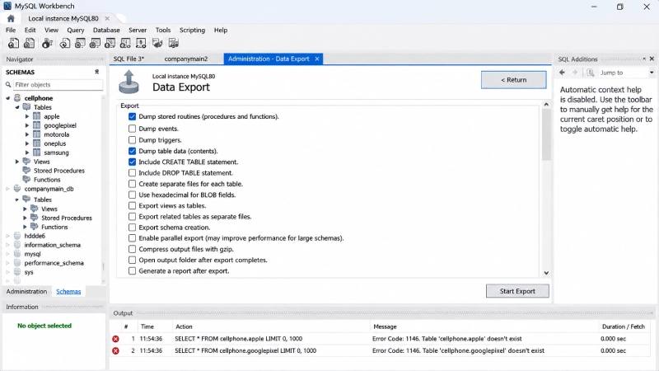Refresh schemas with the icon beside SCHEMAS
Screen dimensions: 659x371
96,72
